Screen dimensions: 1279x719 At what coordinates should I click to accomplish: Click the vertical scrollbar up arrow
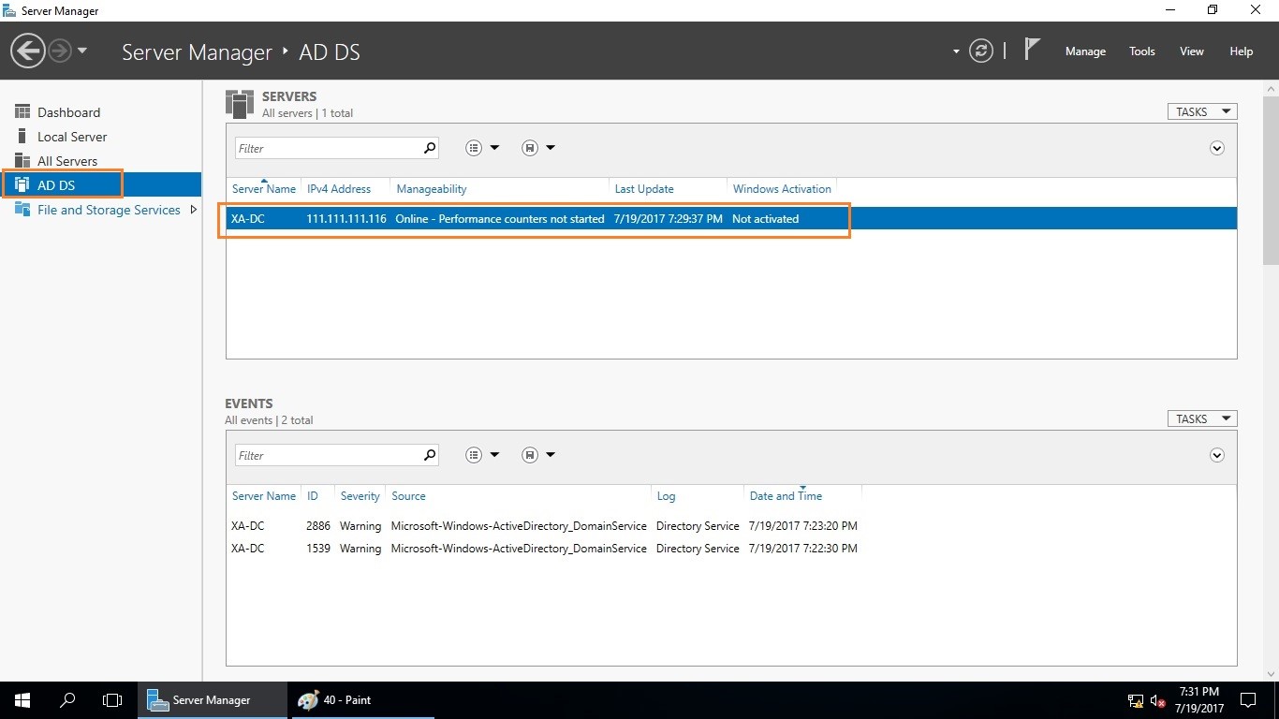tap(1271, 88)
